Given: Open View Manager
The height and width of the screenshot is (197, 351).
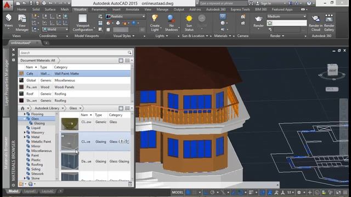Looking at the screenshot, I should click(x=22, y=23).
